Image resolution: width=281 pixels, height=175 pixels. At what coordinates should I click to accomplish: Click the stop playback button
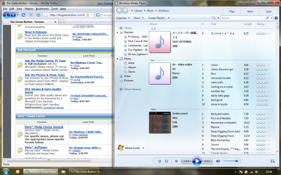coord(176,161)
